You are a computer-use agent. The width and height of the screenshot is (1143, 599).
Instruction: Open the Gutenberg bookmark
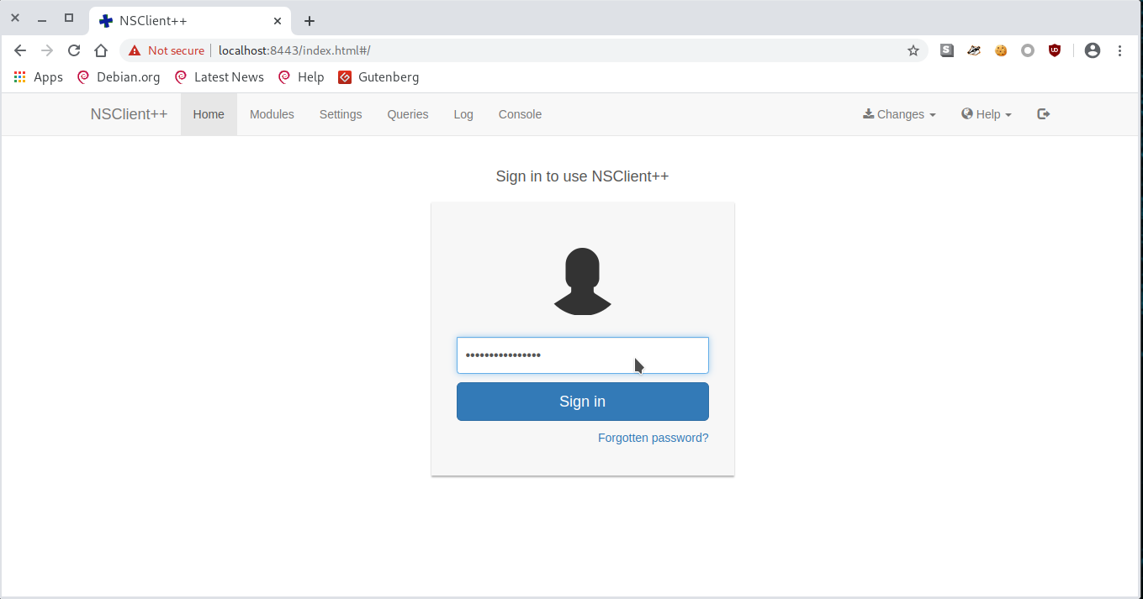[378, 77]
